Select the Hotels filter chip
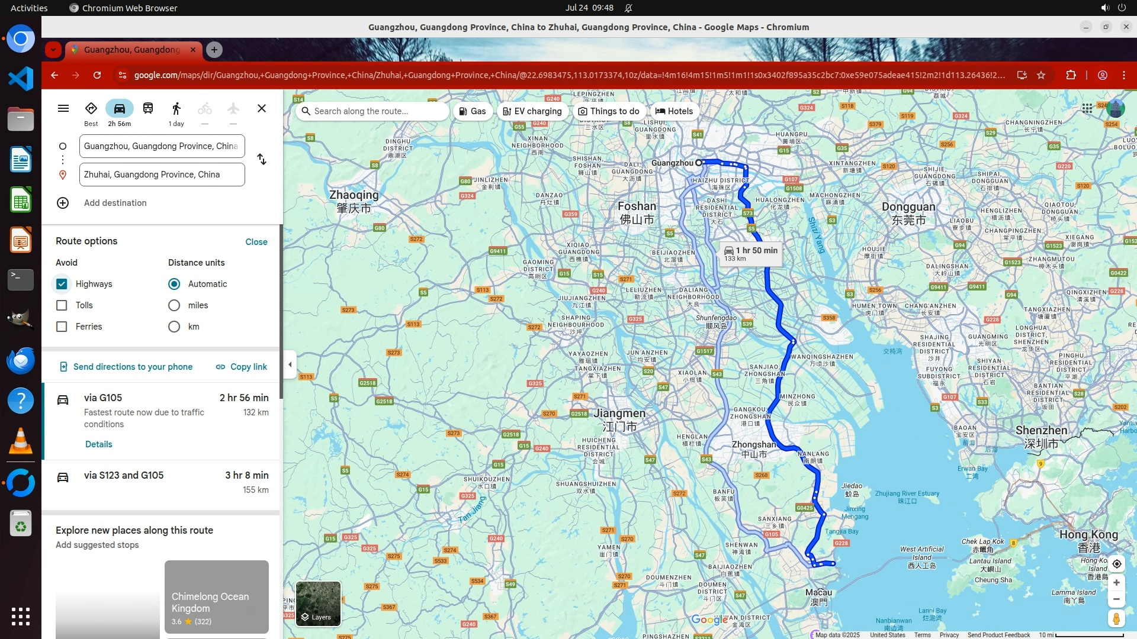Image resolution: width=1137 pixels, height=639 pixels. (x=674, y=111)
